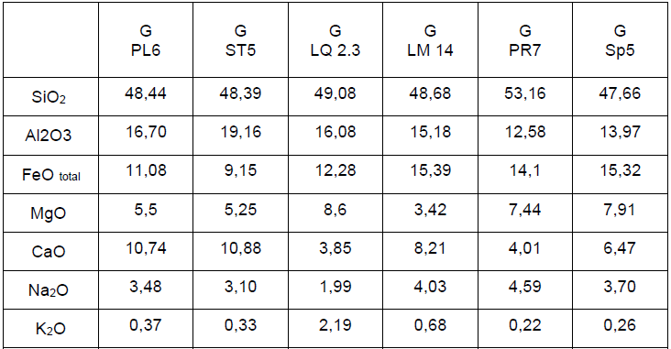
Task: Click the K2O row label
Action: (x=51, y=329)
